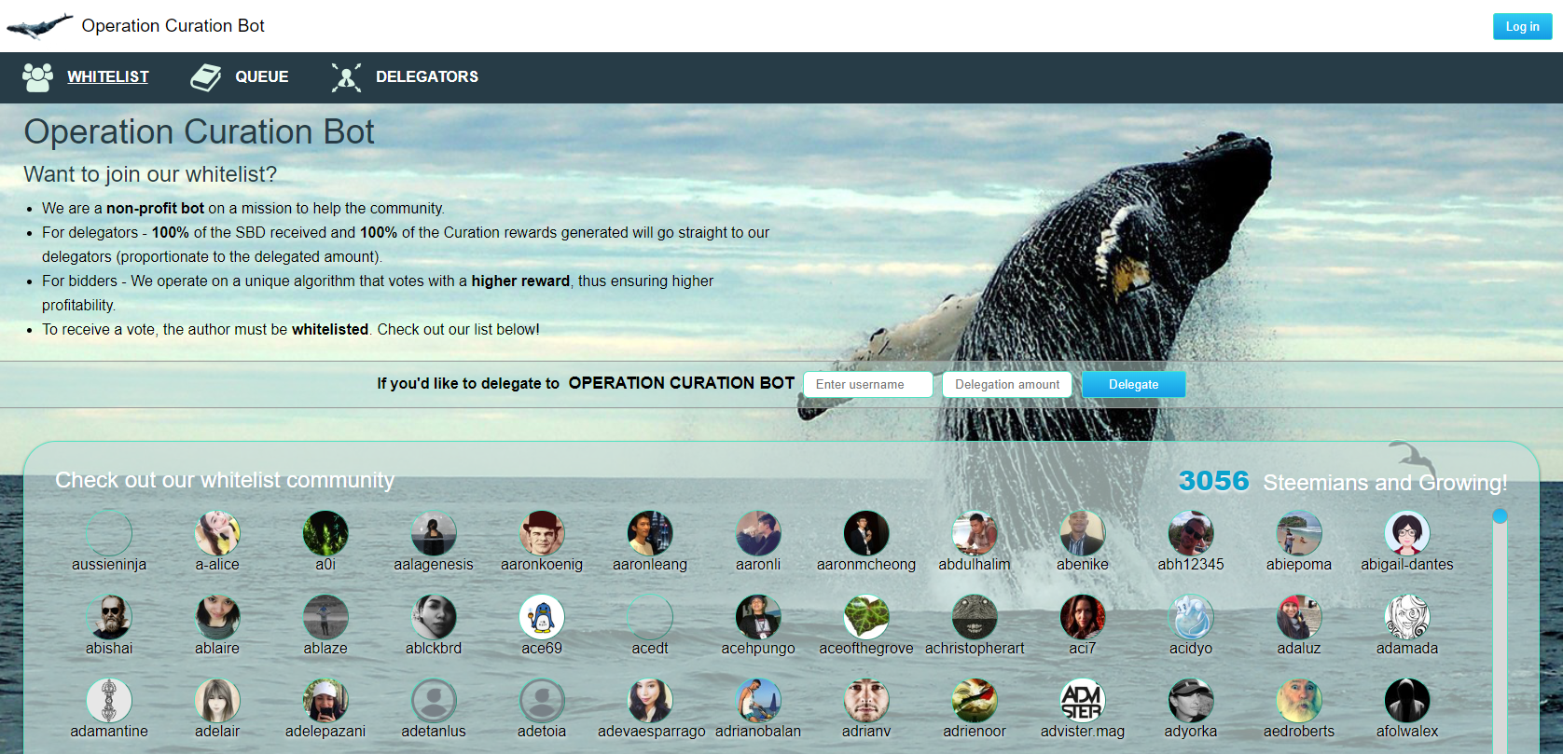This screenshot has height=754, width=1563.
Task: Open the adamantine user name link
Action: coord(109,732)
